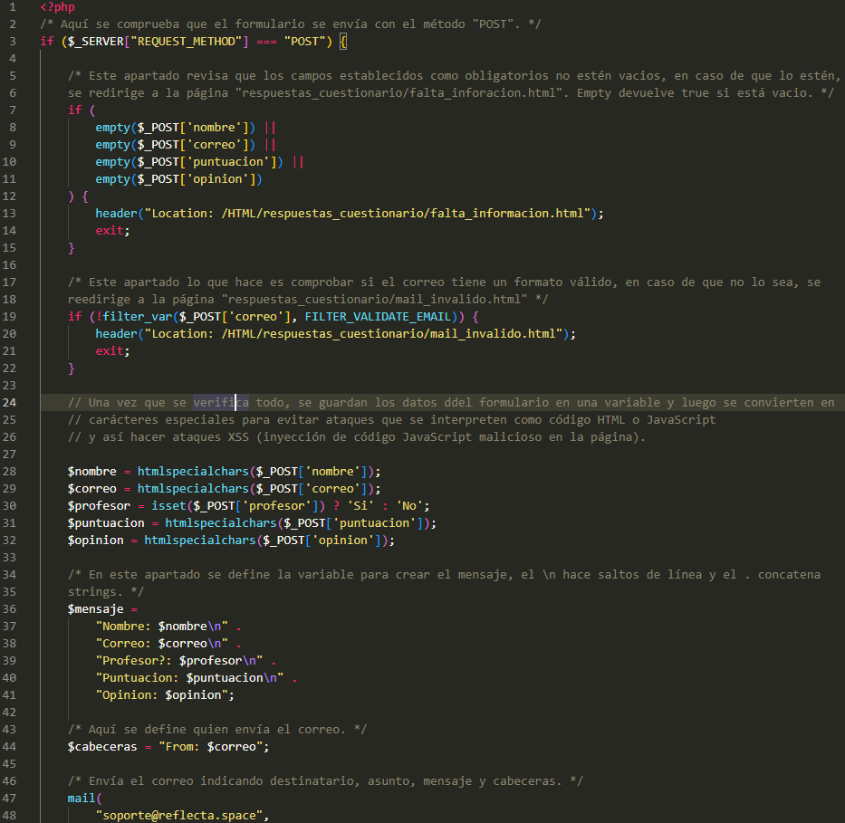Click the closing brace on line 15
Image resolution: width=845 pixels, height=823 pixels.
point(72,248)
